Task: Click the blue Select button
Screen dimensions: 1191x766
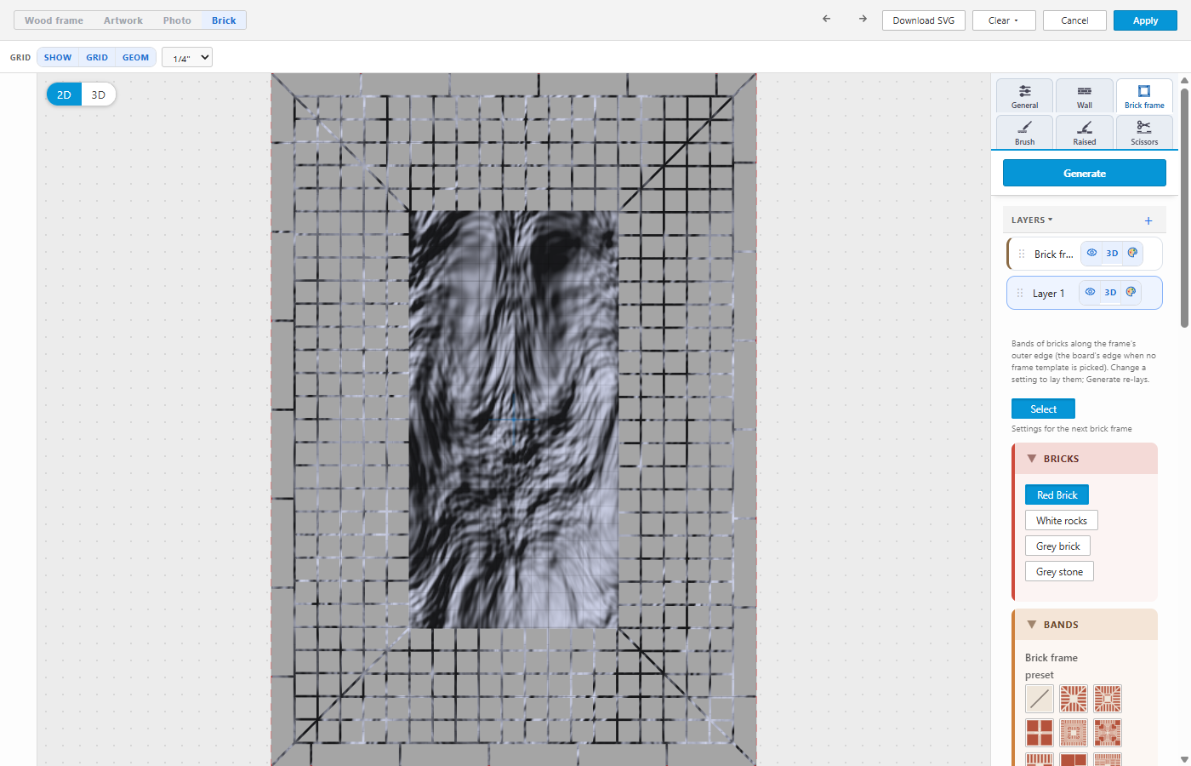Action: coord(1043,409)
